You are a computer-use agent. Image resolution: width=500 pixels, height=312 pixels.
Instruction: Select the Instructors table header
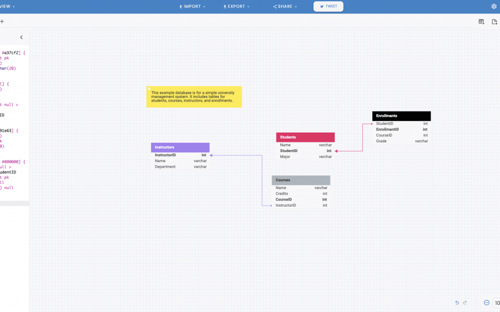180,147
